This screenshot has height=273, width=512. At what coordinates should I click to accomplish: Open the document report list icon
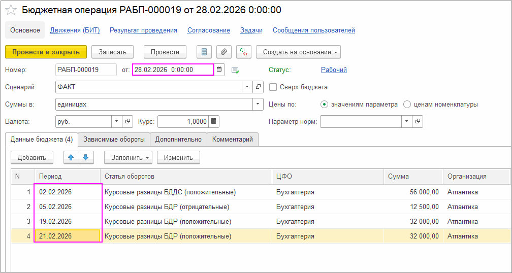204,52
